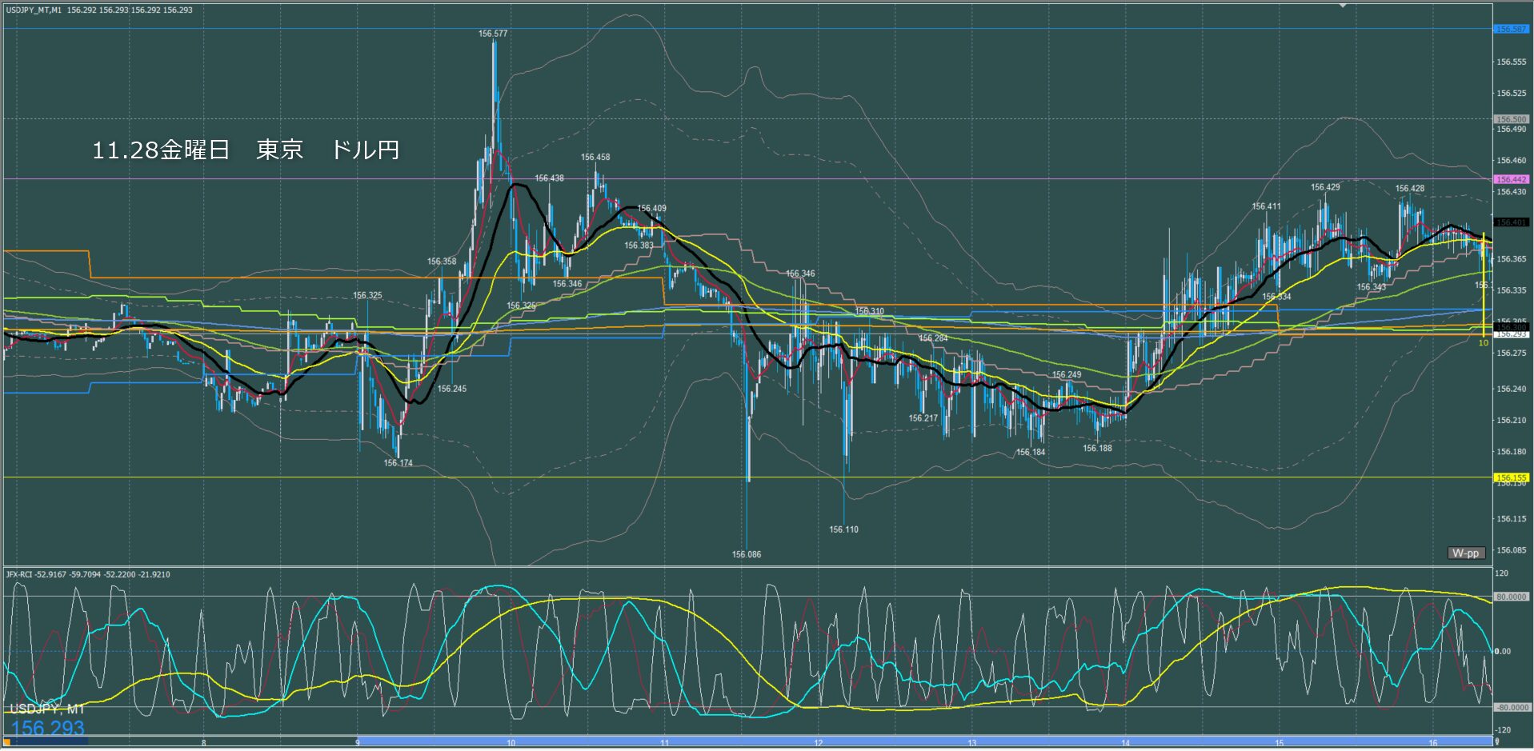1534x751 pixels.
Task: Click the 156.577 high price annotation
Action: click(493, 34)
